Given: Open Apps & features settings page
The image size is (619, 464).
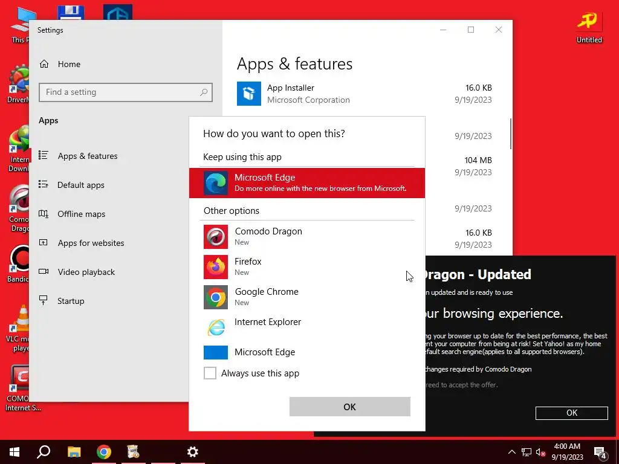Looking at the screenshot, I should (x=88, y=156).
